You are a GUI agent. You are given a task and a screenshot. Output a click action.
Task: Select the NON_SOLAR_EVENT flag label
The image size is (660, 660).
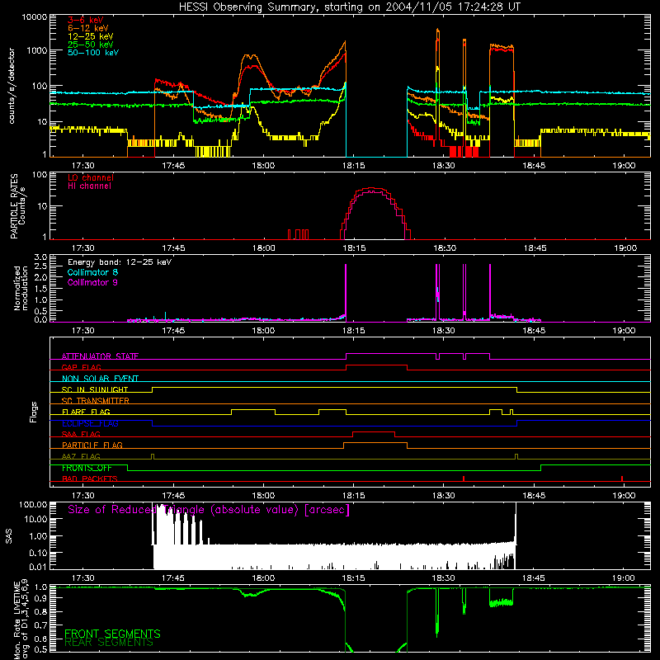[x=100, y=379]
